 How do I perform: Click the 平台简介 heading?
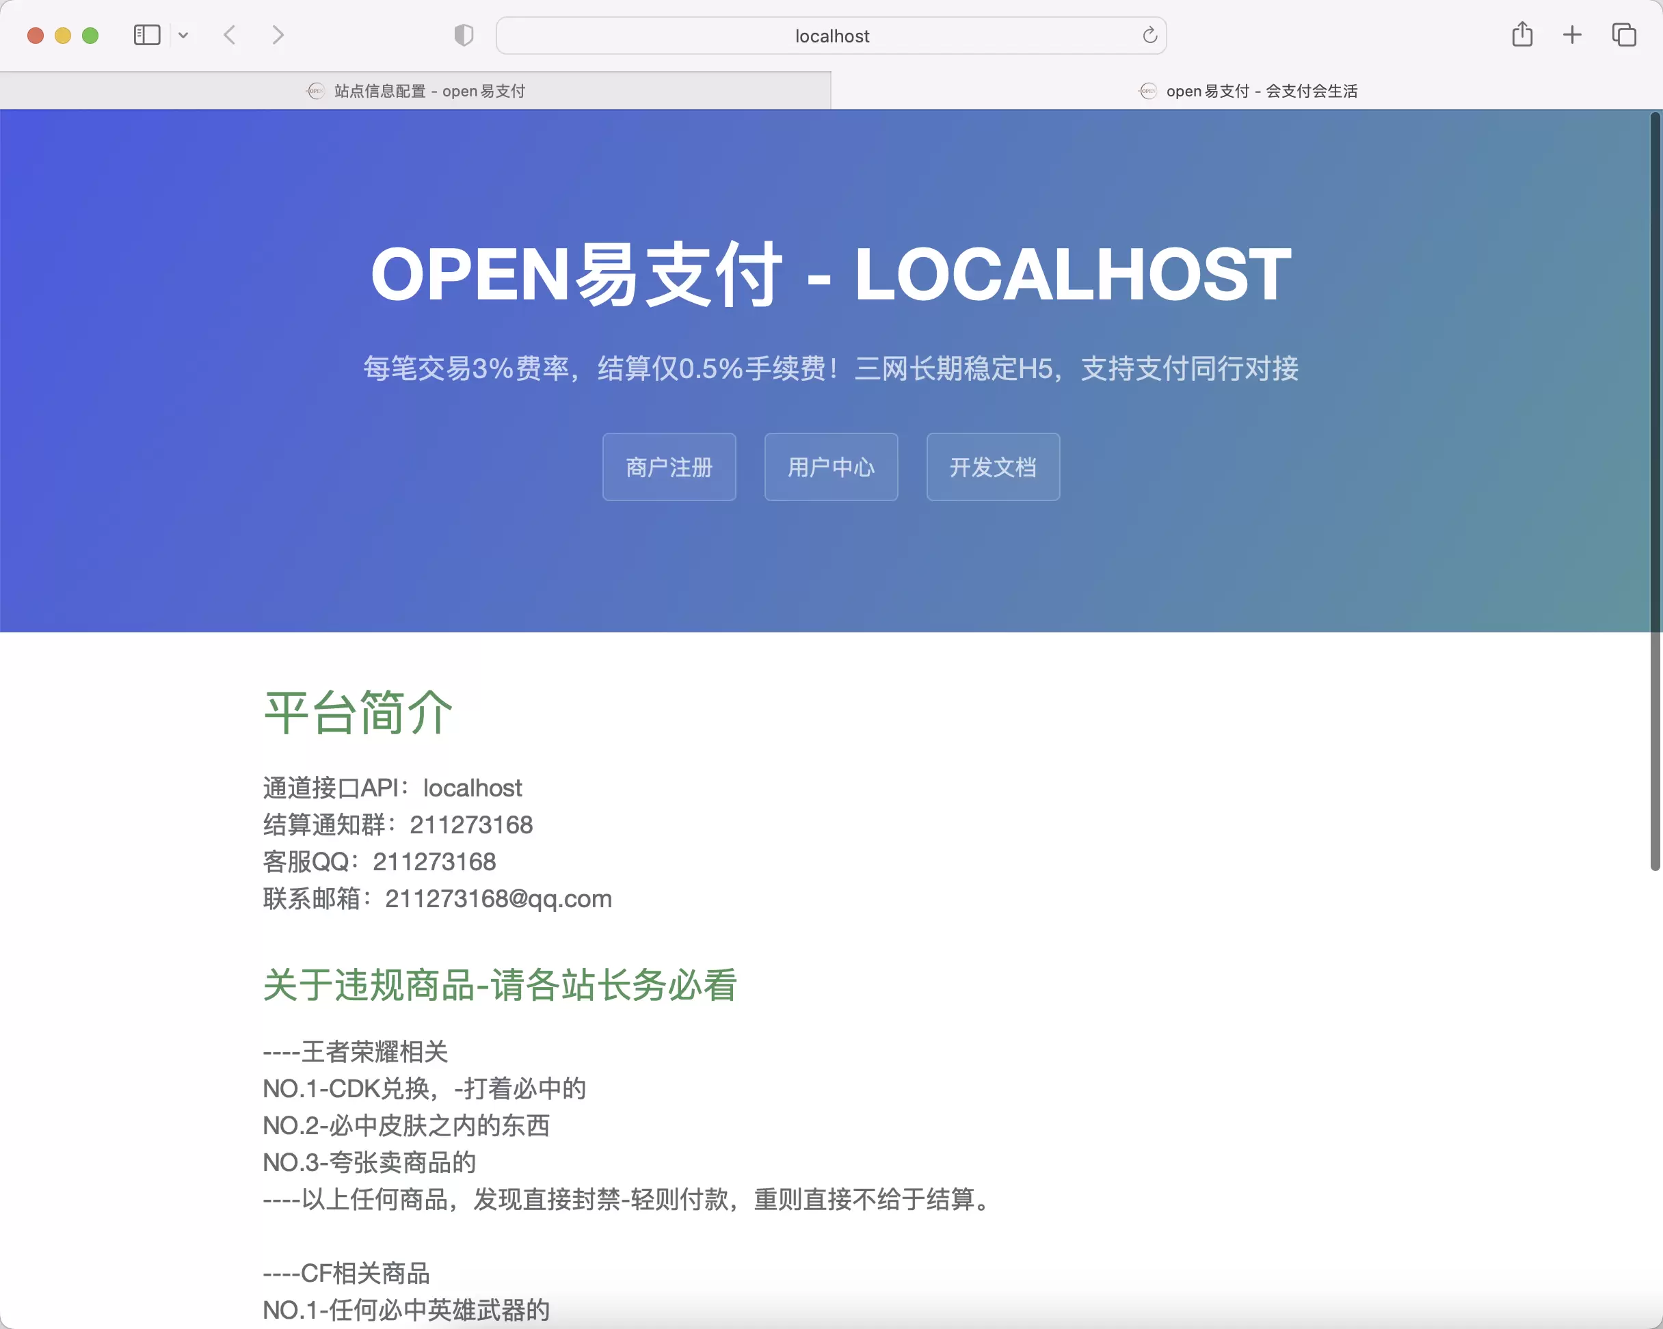357,712
